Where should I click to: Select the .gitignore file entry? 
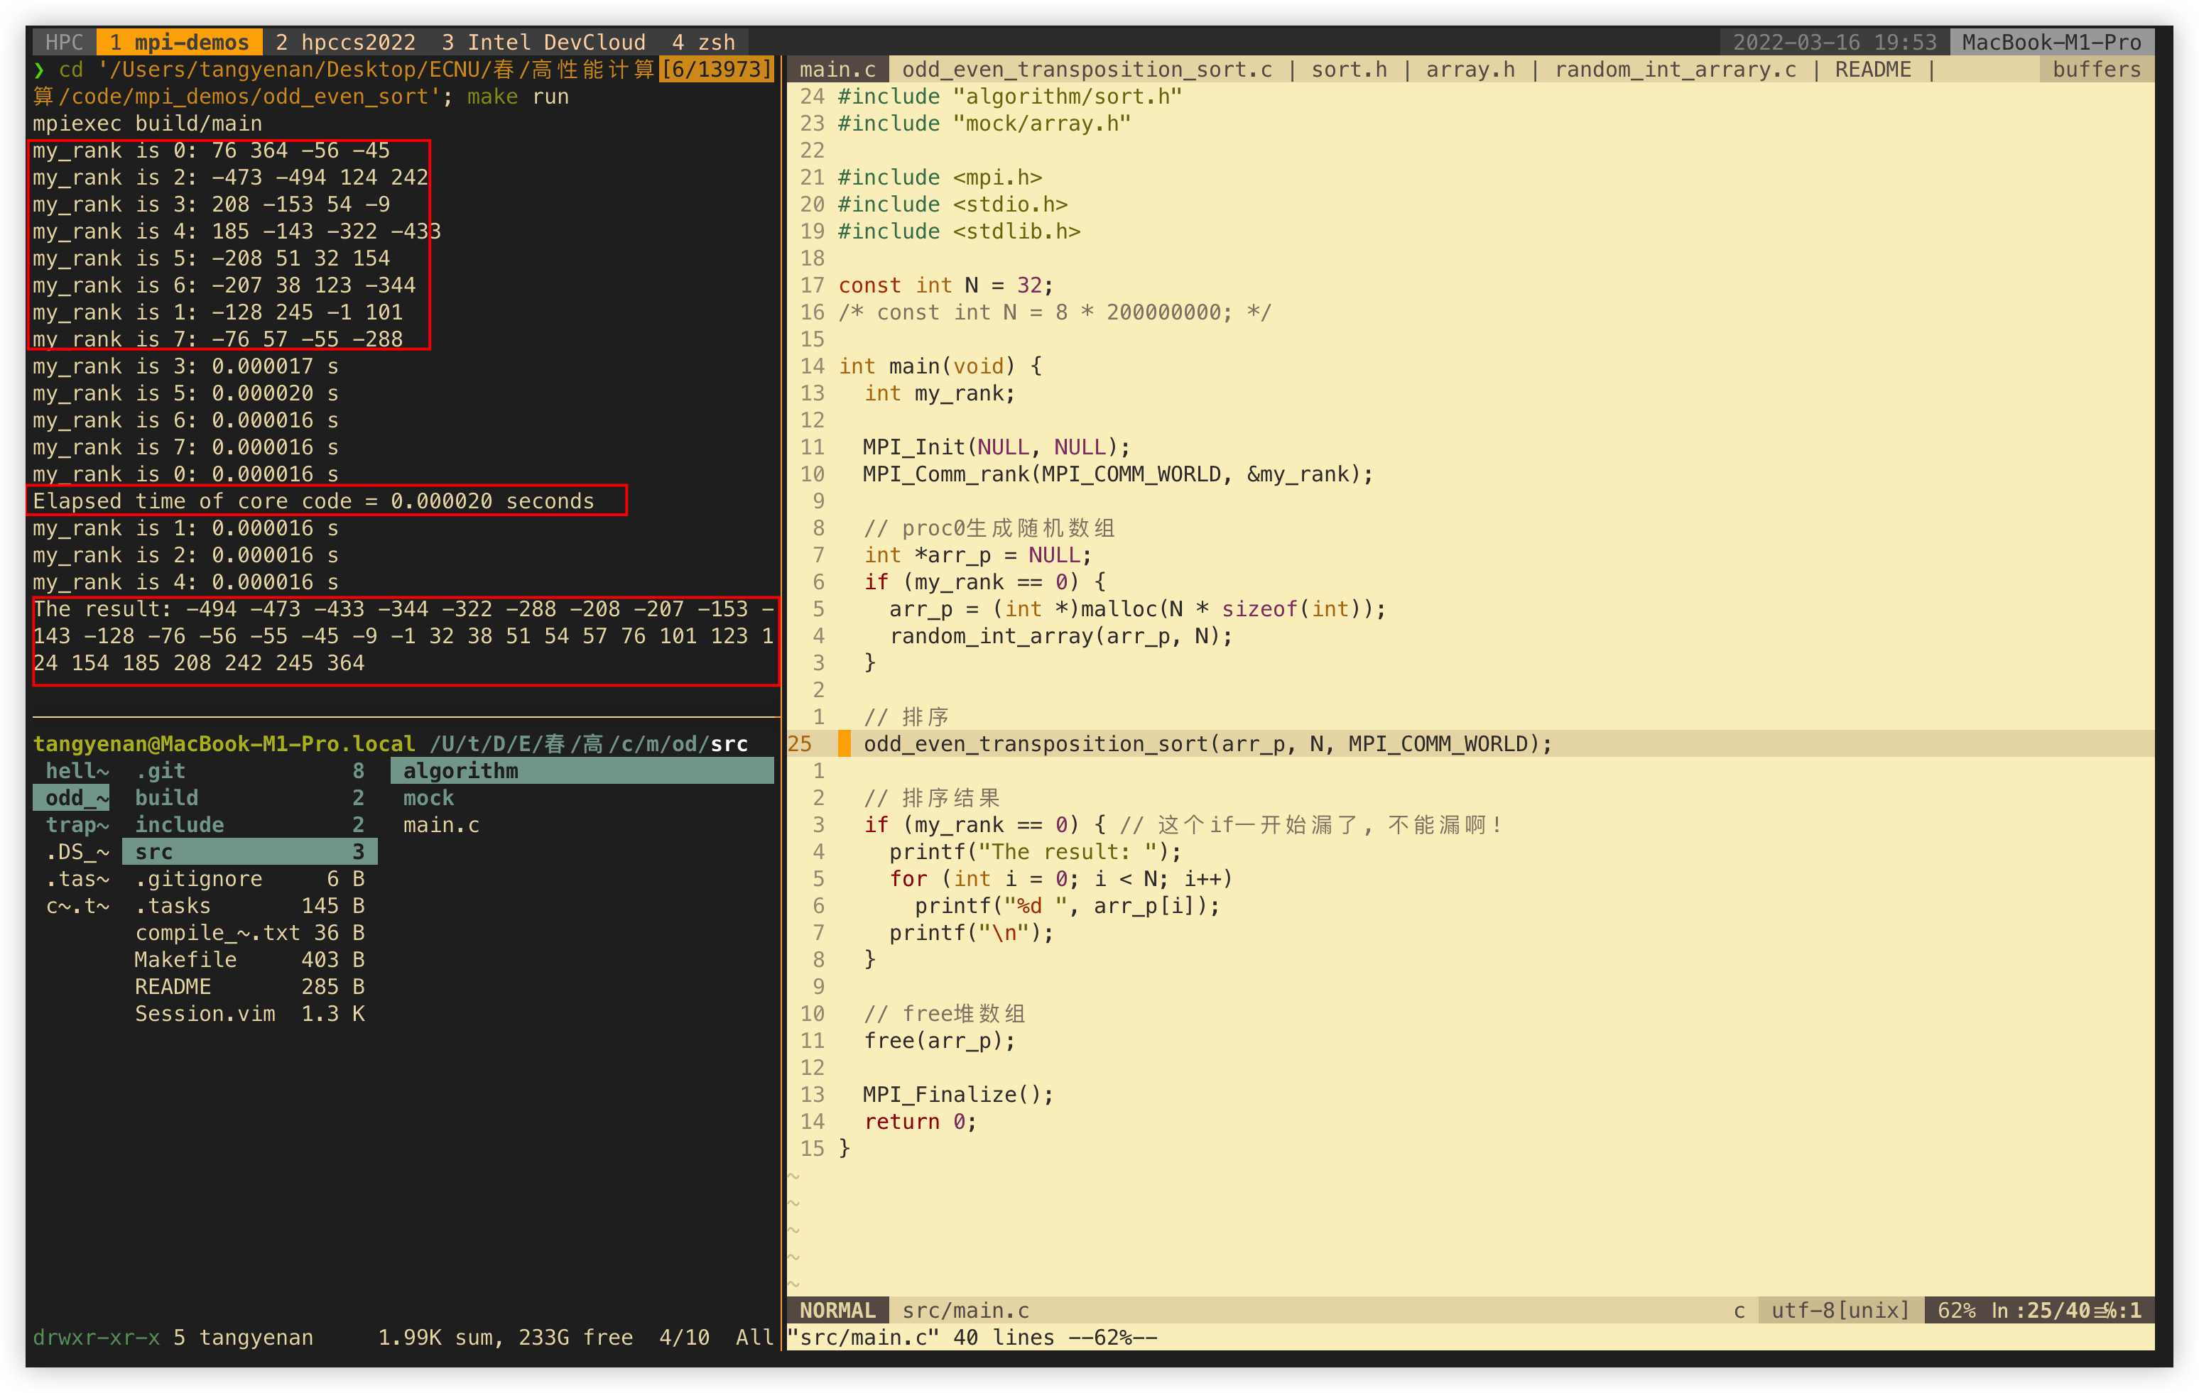pos(198,878)
